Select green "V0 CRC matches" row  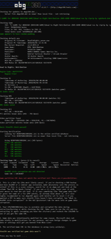pos(13,145)
